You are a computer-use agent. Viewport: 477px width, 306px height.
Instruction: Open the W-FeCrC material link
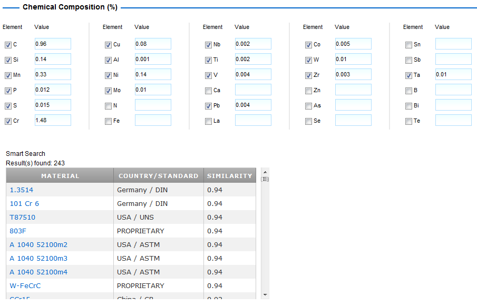pos(25,286)
